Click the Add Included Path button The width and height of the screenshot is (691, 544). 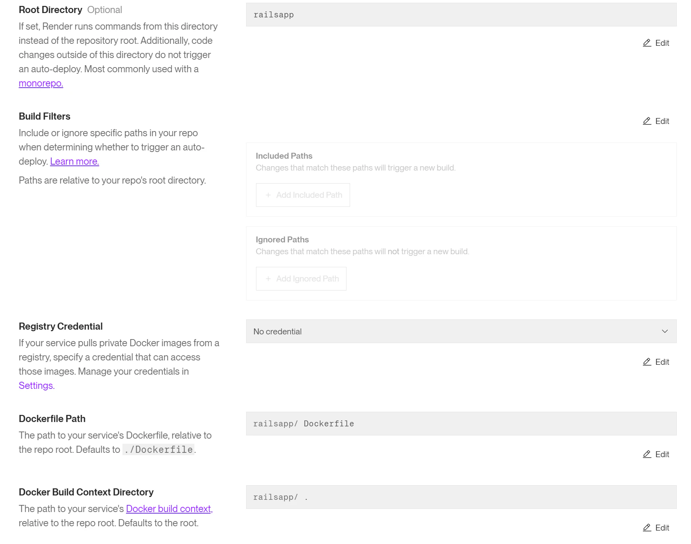pyautogui.click(x=303, y=195)
